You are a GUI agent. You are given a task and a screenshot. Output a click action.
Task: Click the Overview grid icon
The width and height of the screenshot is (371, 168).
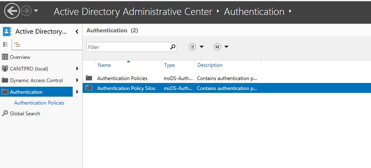click(5, 57)
